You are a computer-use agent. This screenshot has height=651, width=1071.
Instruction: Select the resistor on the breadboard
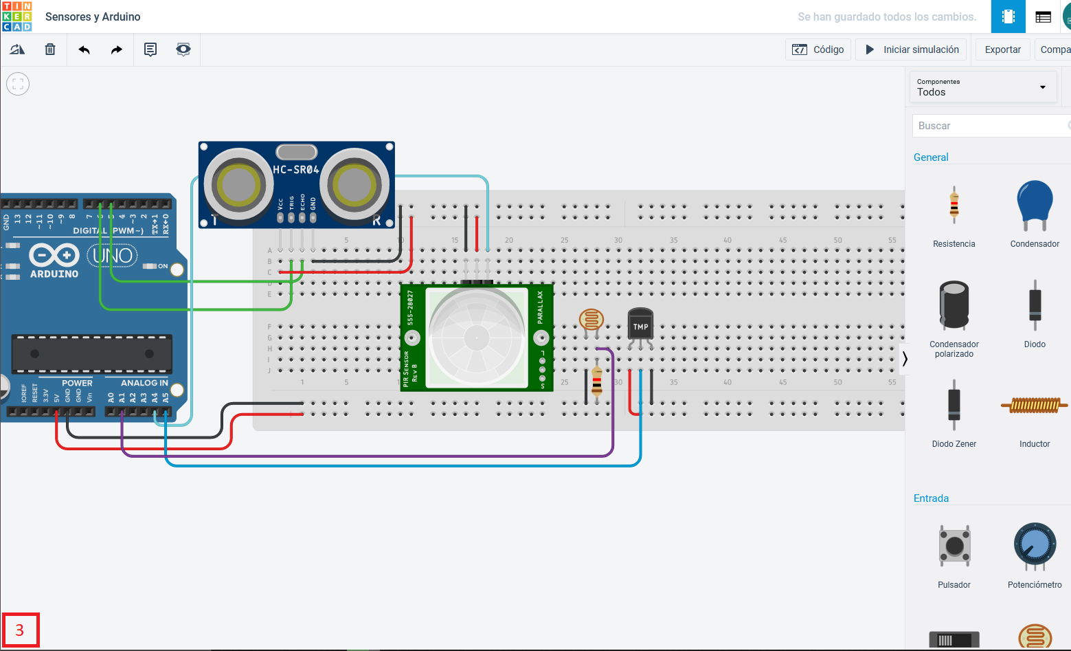tap(597, 382)
